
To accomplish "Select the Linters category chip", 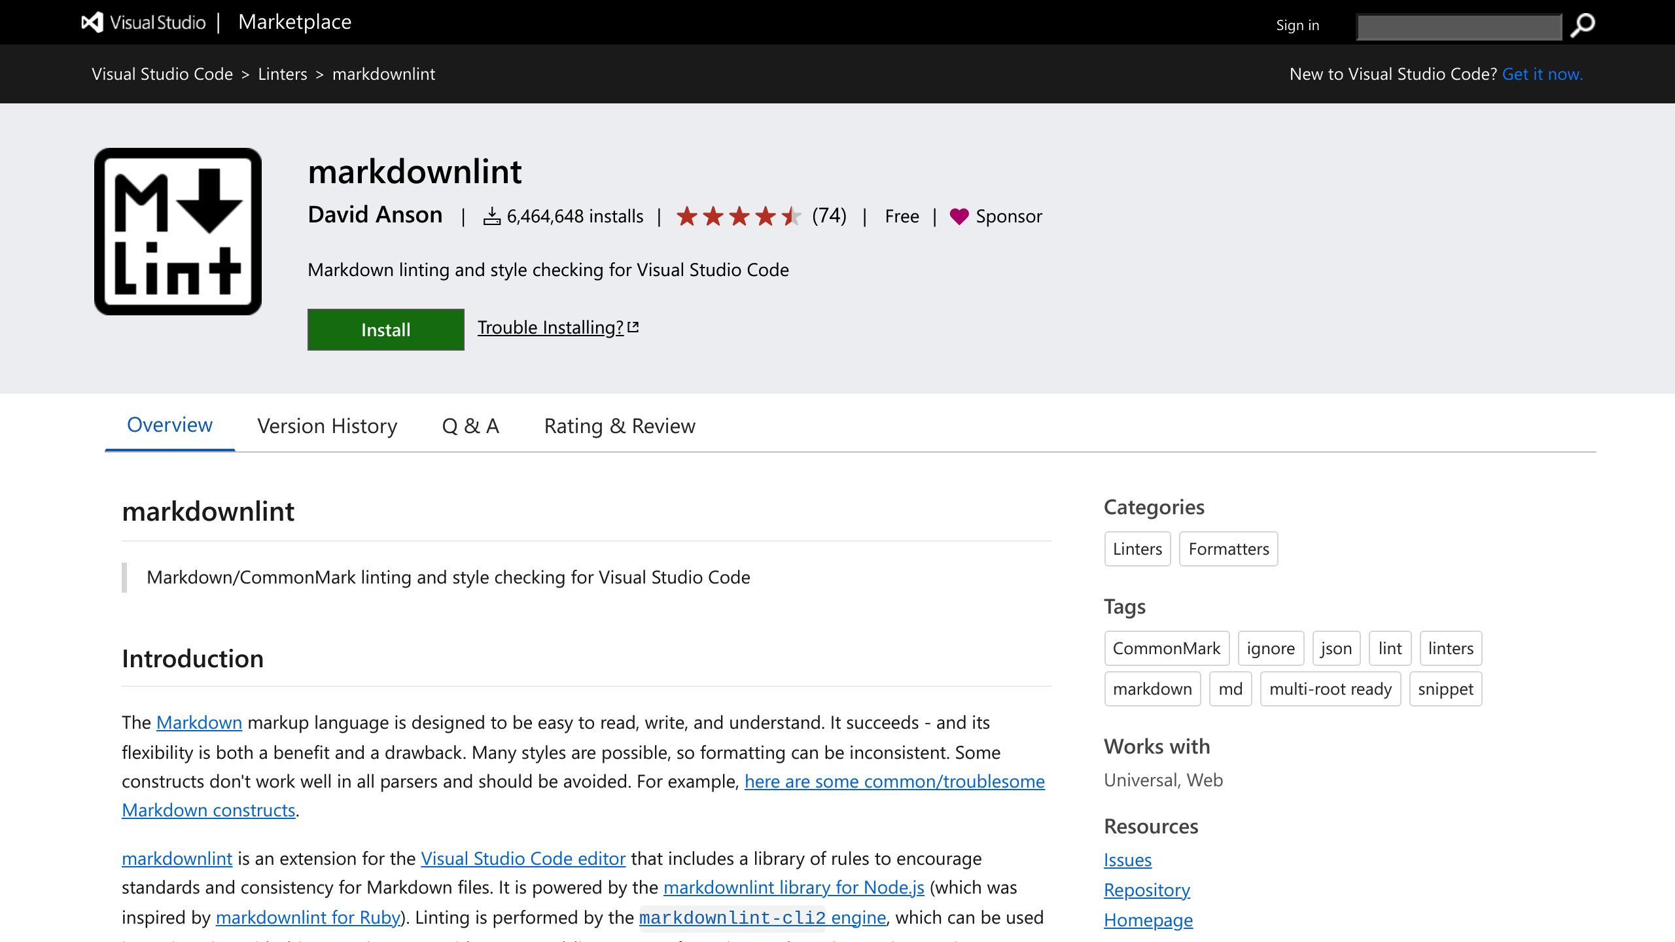I will click(1137, 549).
